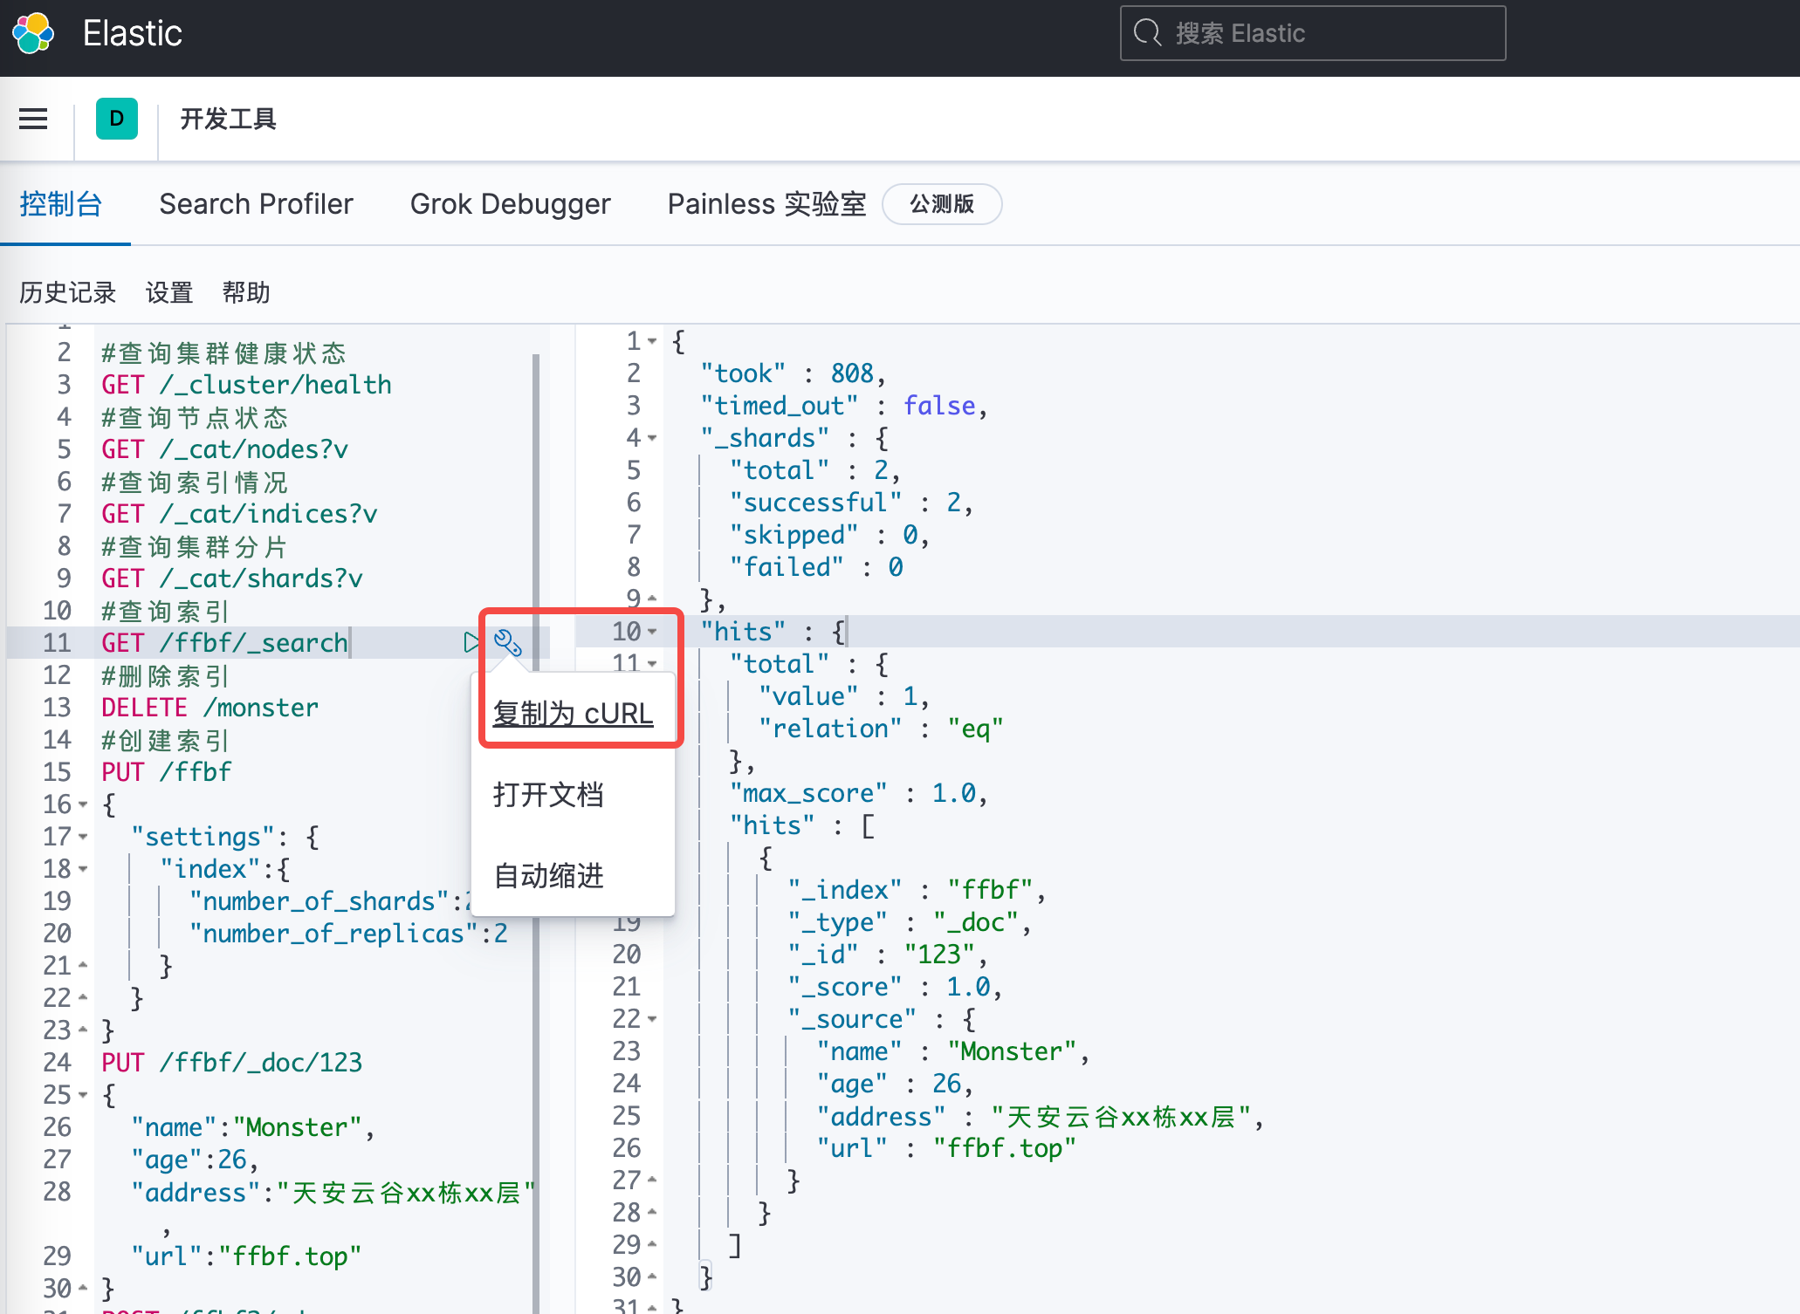Click "_type" : "_doc" in response

(909, 922)
